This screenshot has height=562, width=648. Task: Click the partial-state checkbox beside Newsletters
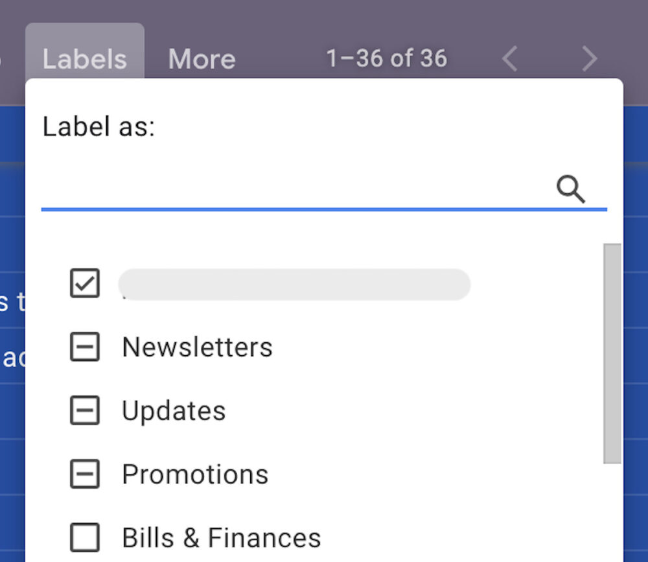pos(84,347)
